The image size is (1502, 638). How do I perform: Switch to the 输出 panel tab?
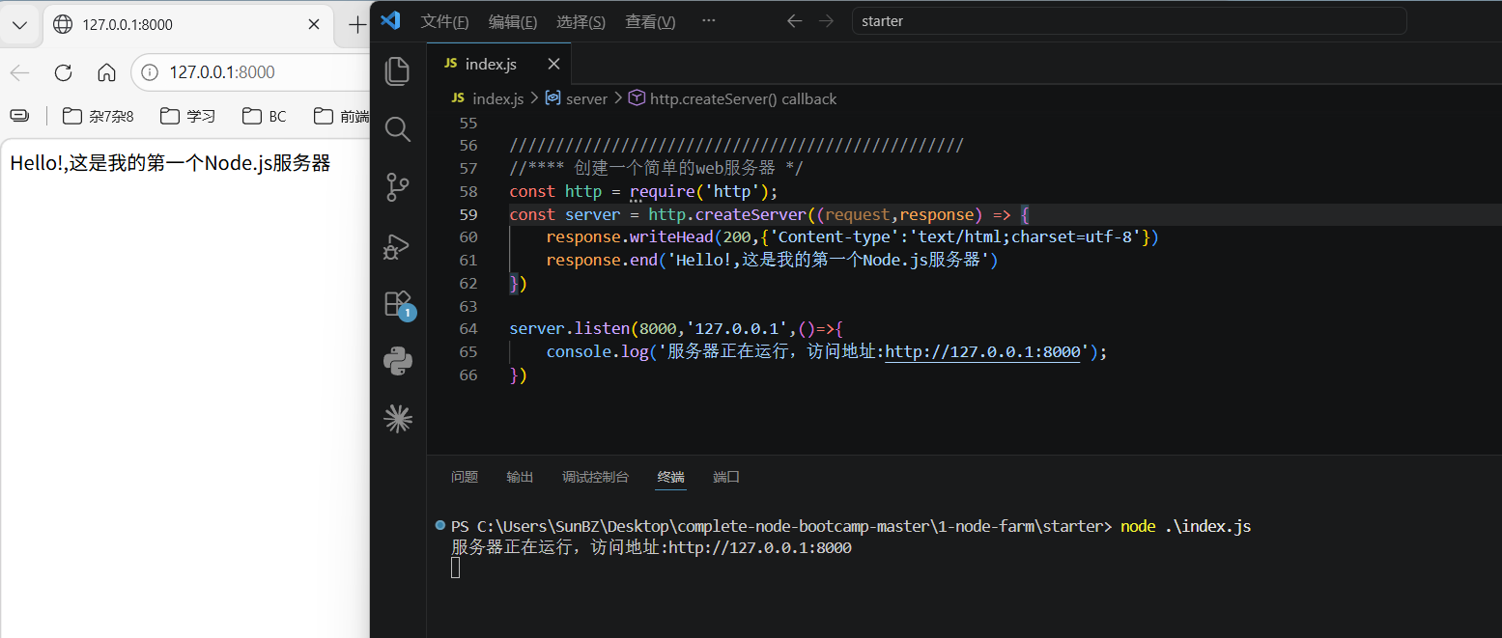point(520,477)
